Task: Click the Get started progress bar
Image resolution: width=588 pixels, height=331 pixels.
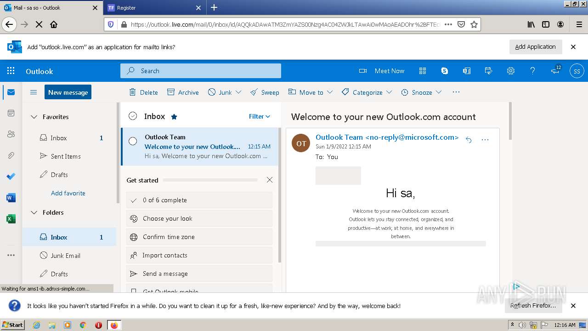Action: click(210, 180)
